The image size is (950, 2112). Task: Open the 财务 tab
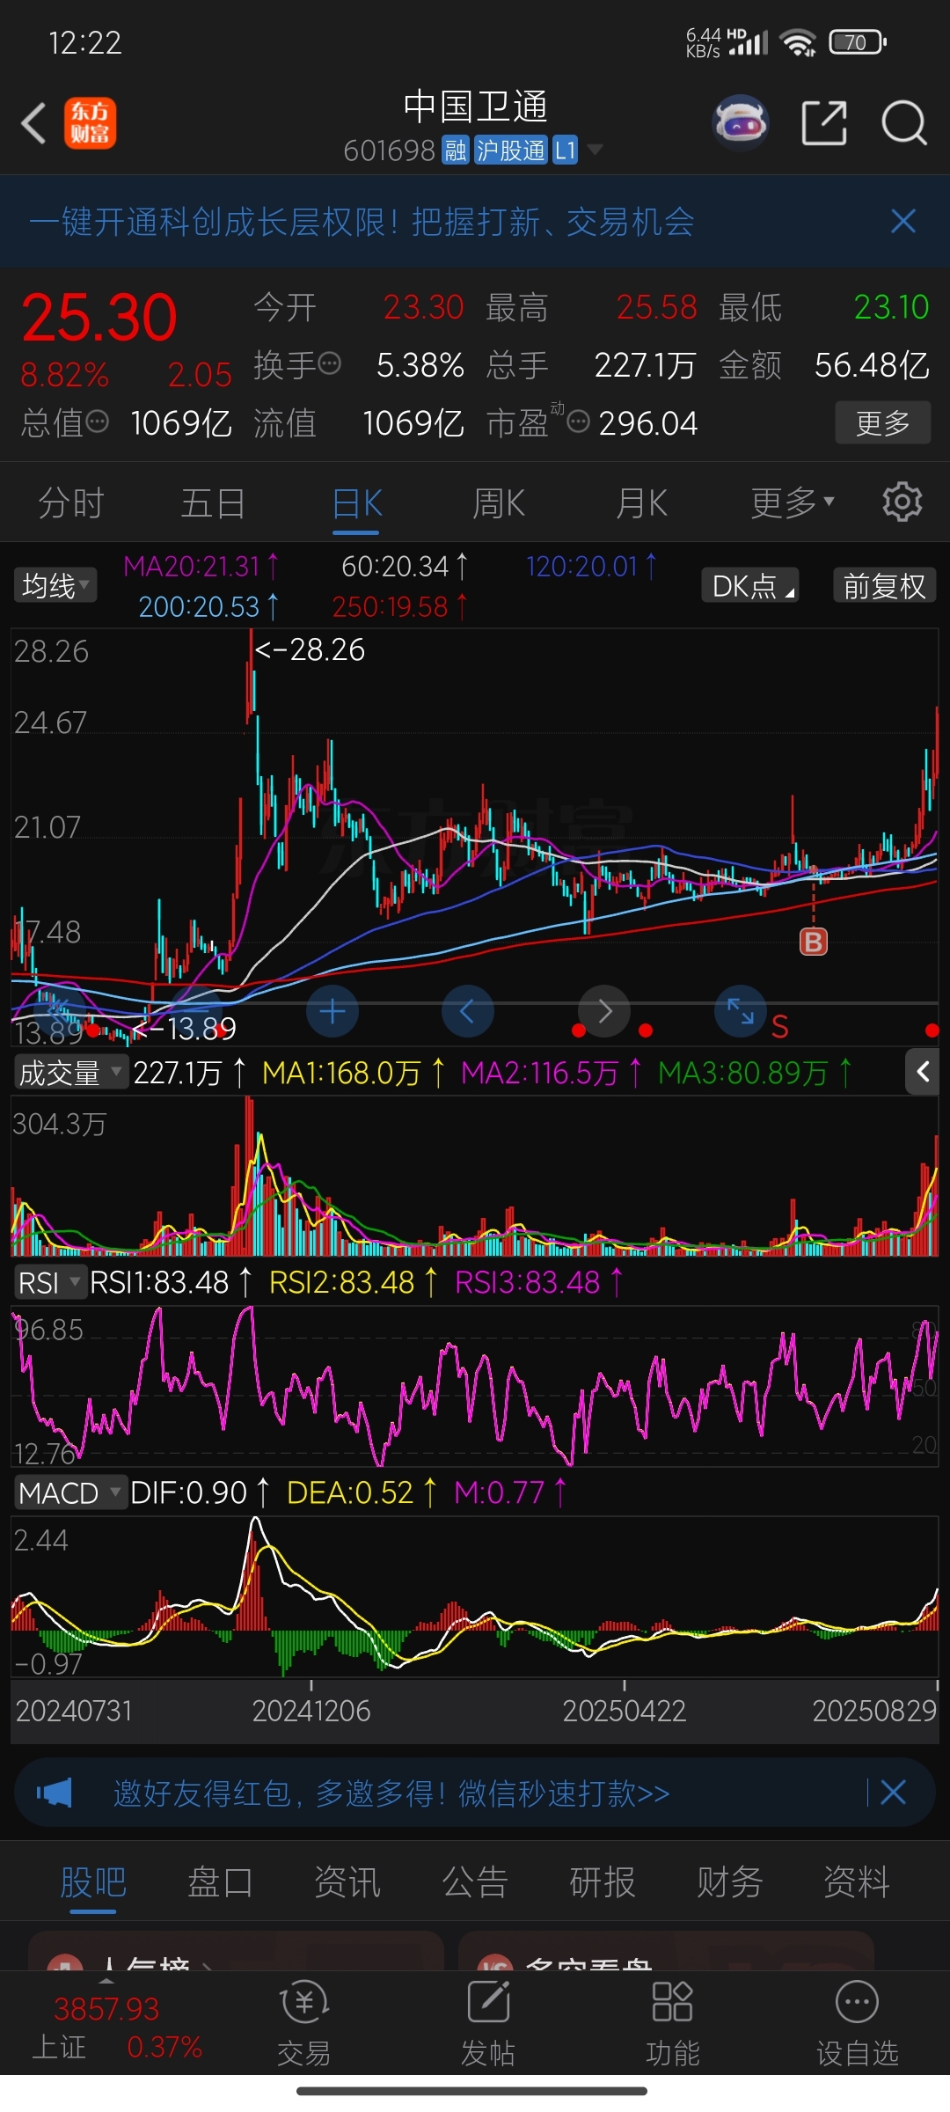tap(730, 1881)
